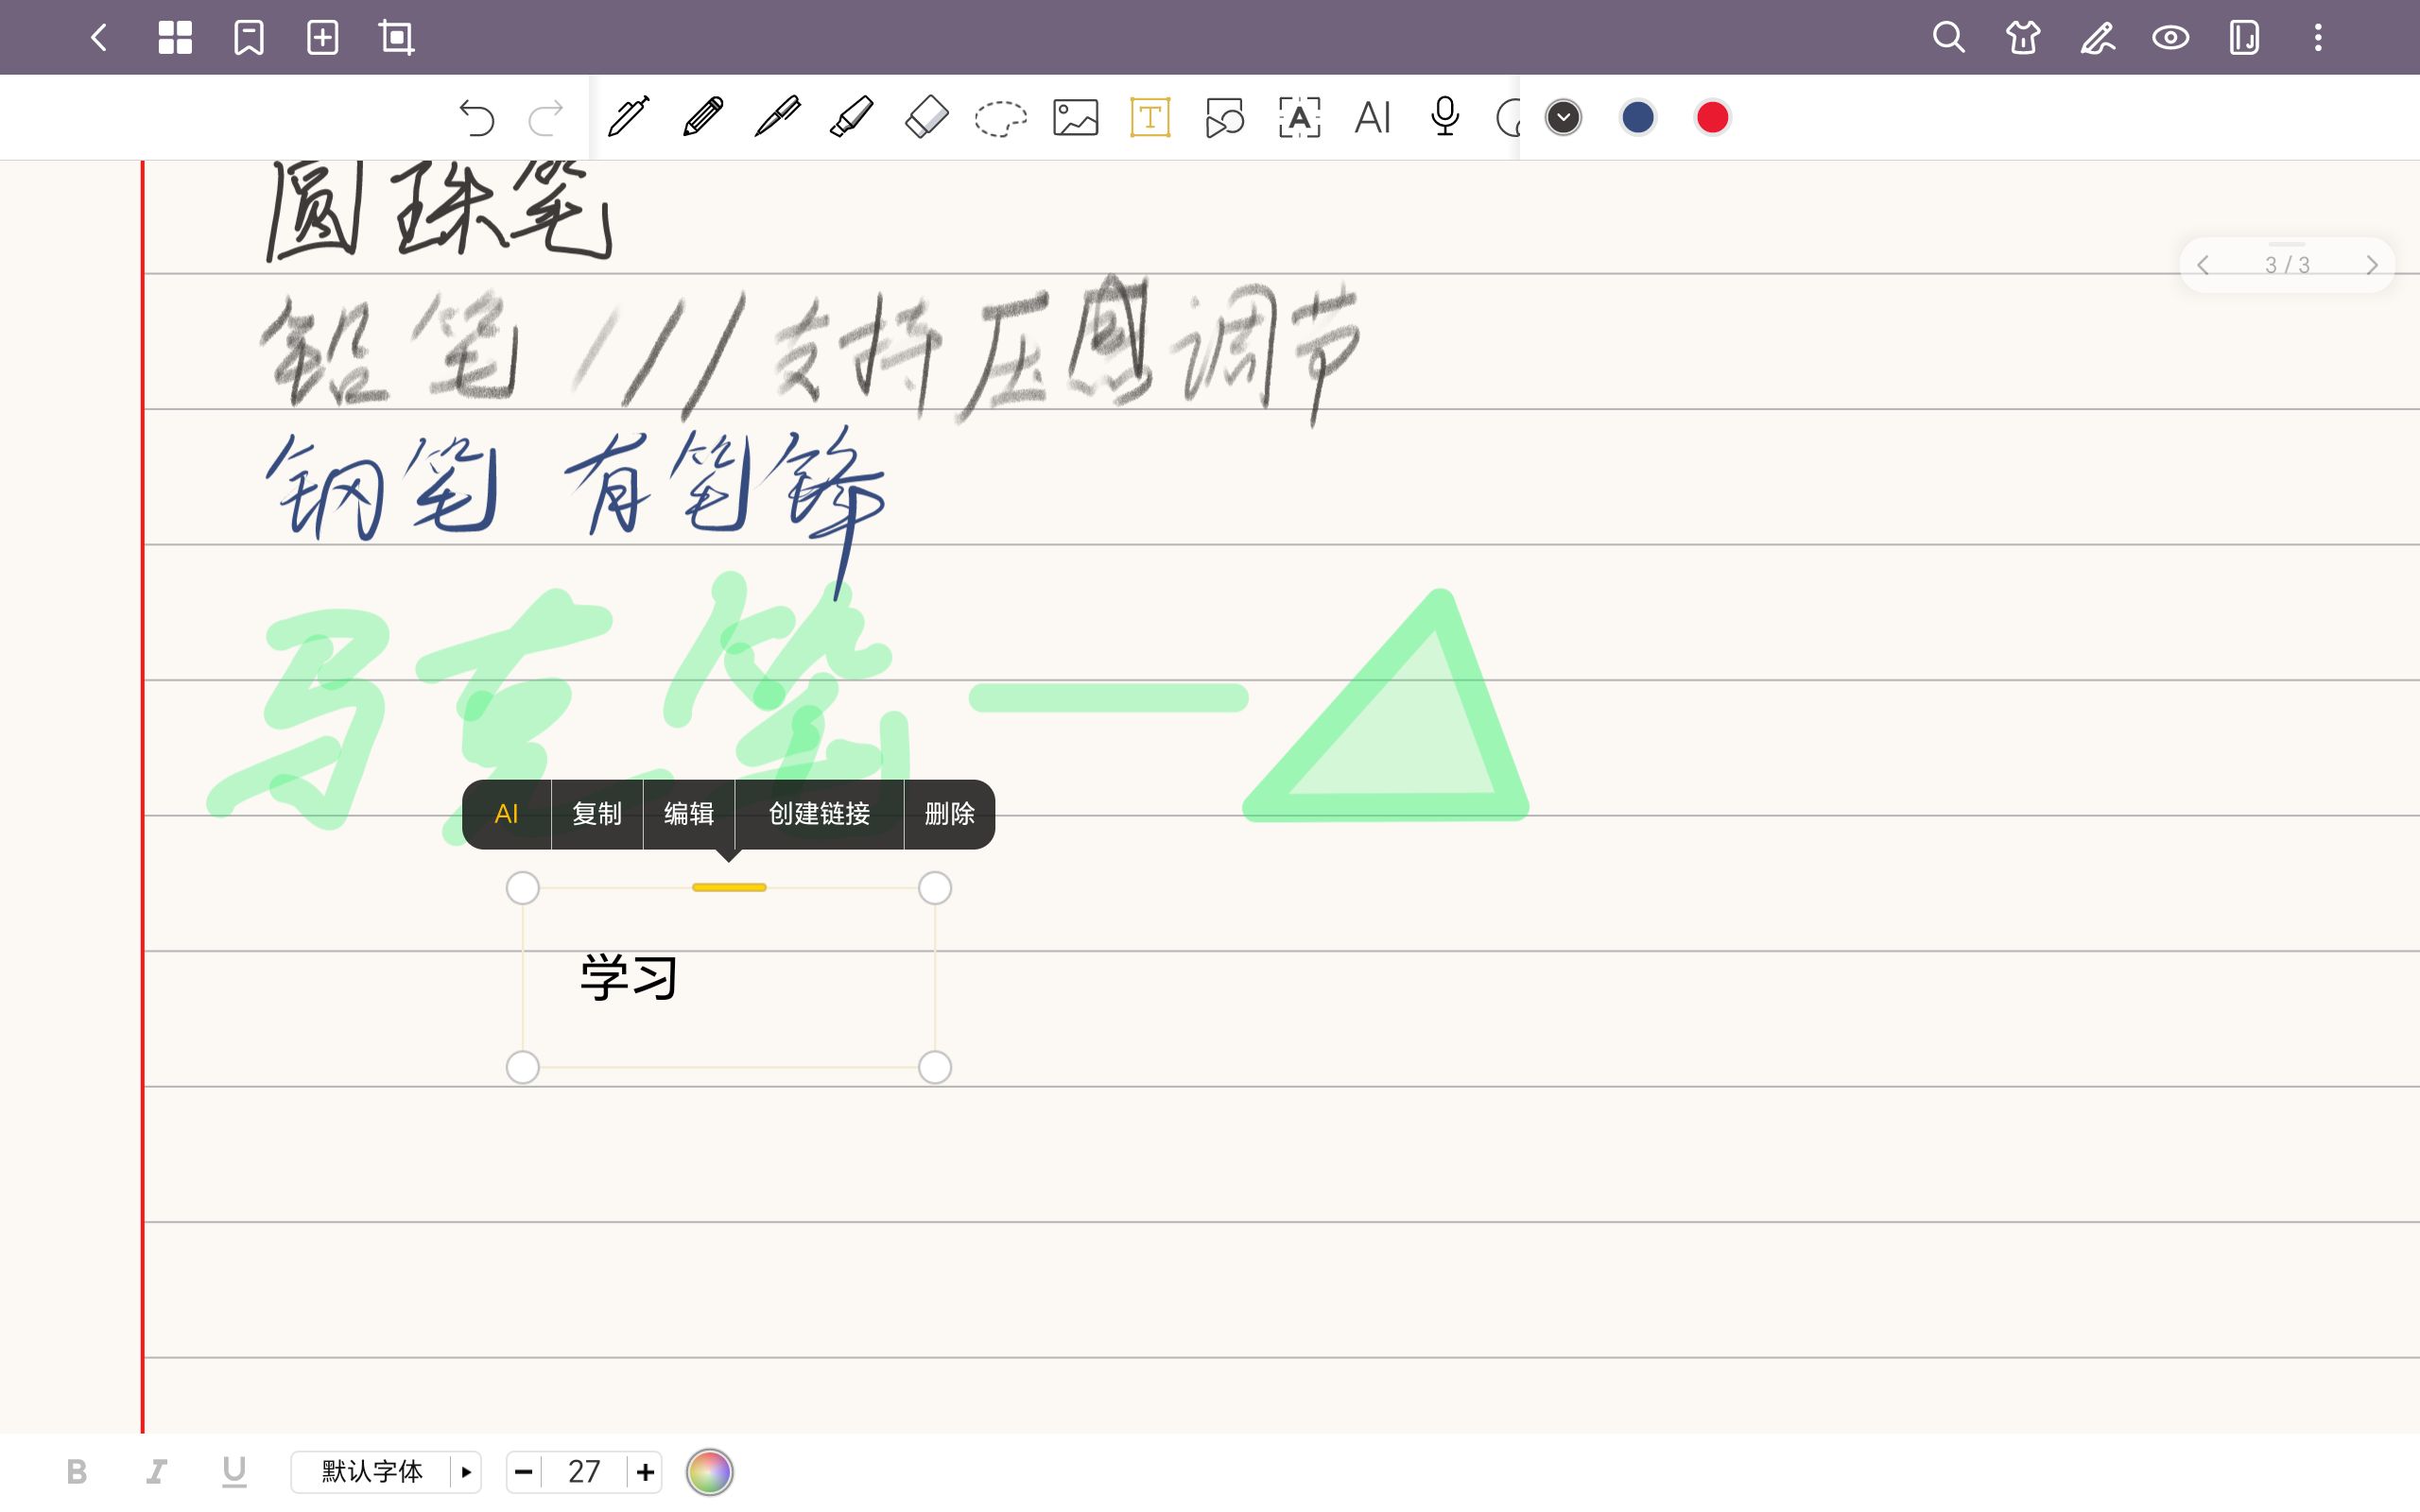Select the lasso selection tool
2420x1512 pixels.
(999, 117)
